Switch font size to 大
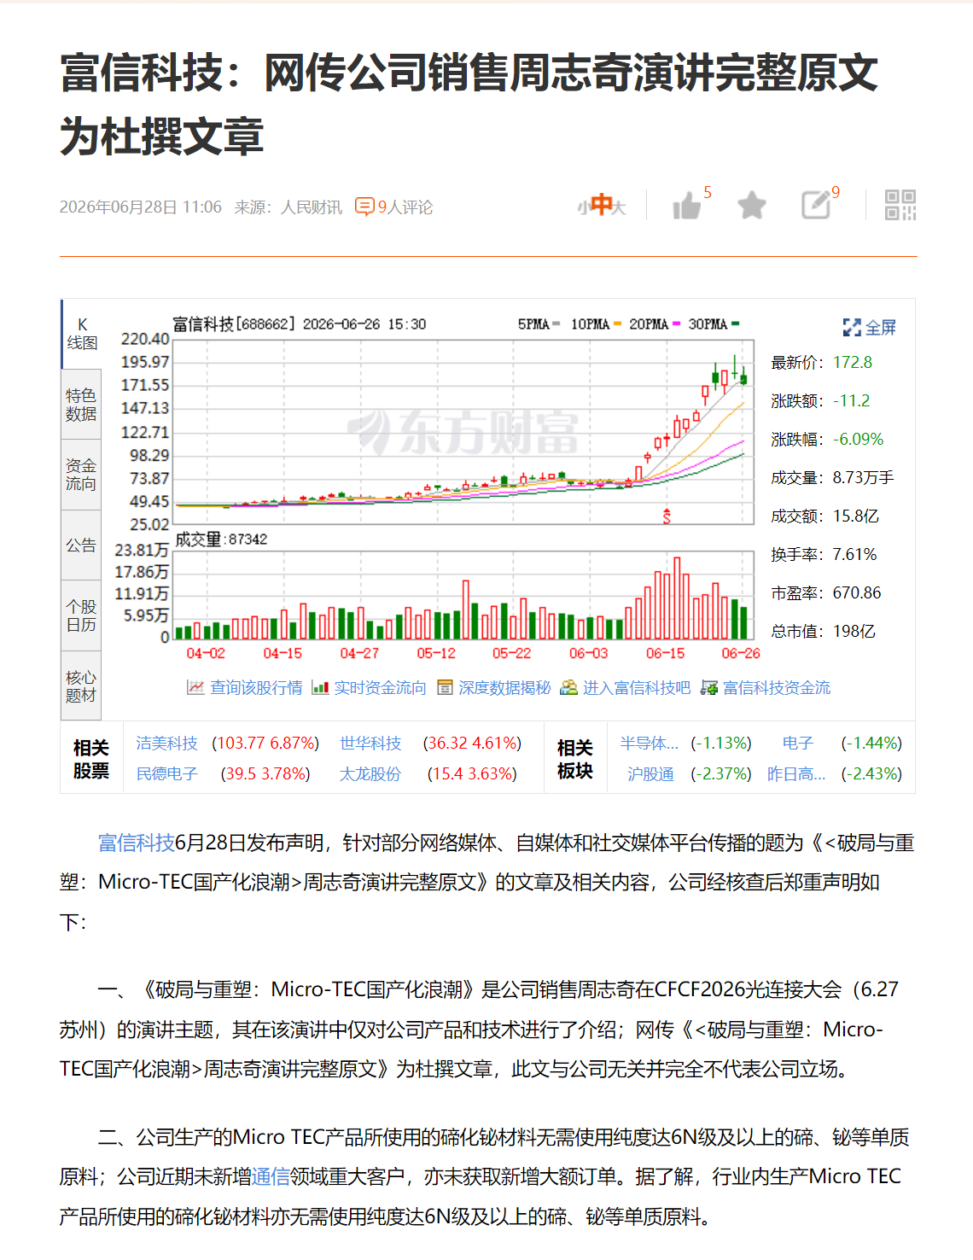 click(x=620, y=207)
